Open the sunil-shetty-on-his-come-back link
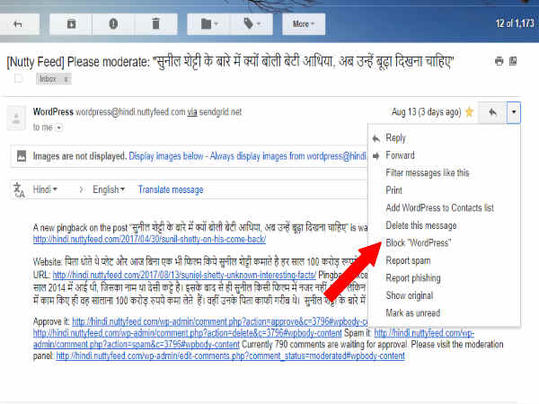Screen dimensions: 539x404 [149, 239]
